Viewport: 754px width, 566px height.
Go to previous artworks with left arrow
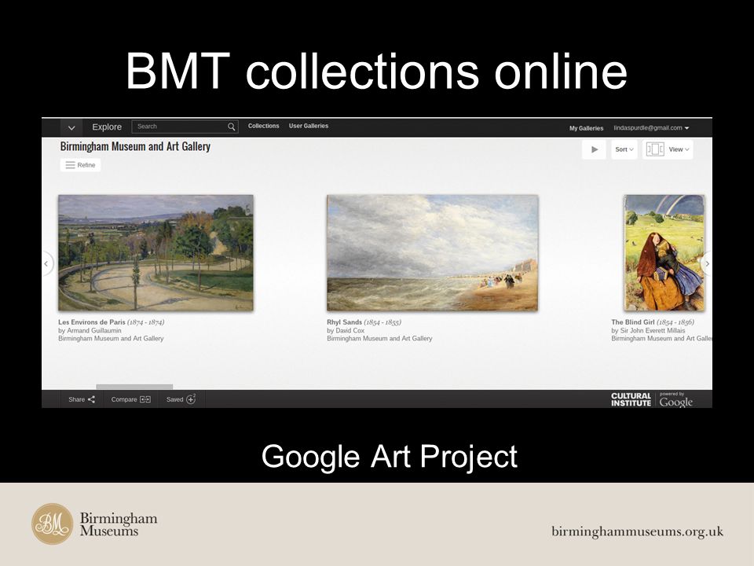[x=46, y=264]
